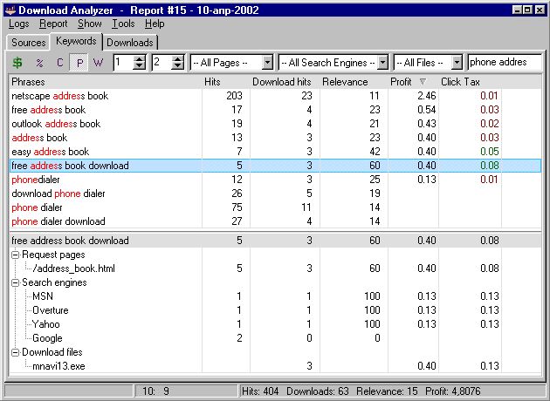Click the green dollar sign toolbar icon
This screenshot has height=401, width=550.
pos(17,63)
